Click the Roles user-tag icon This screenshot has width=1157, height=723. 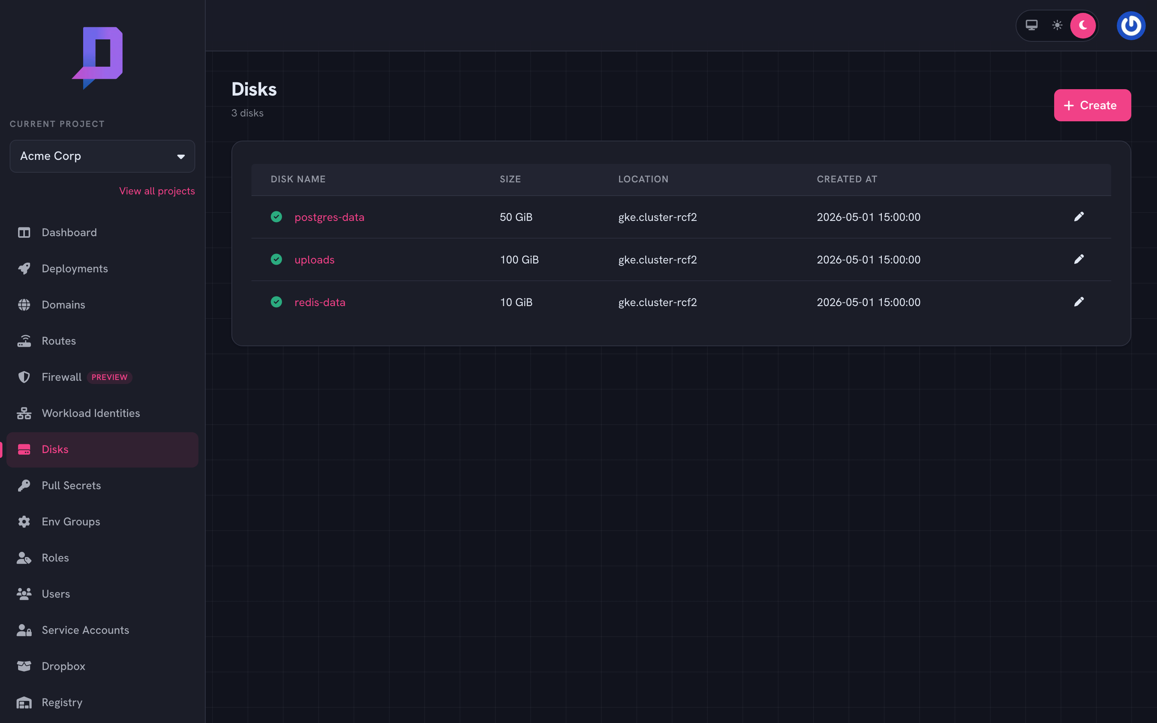[24, 558]
